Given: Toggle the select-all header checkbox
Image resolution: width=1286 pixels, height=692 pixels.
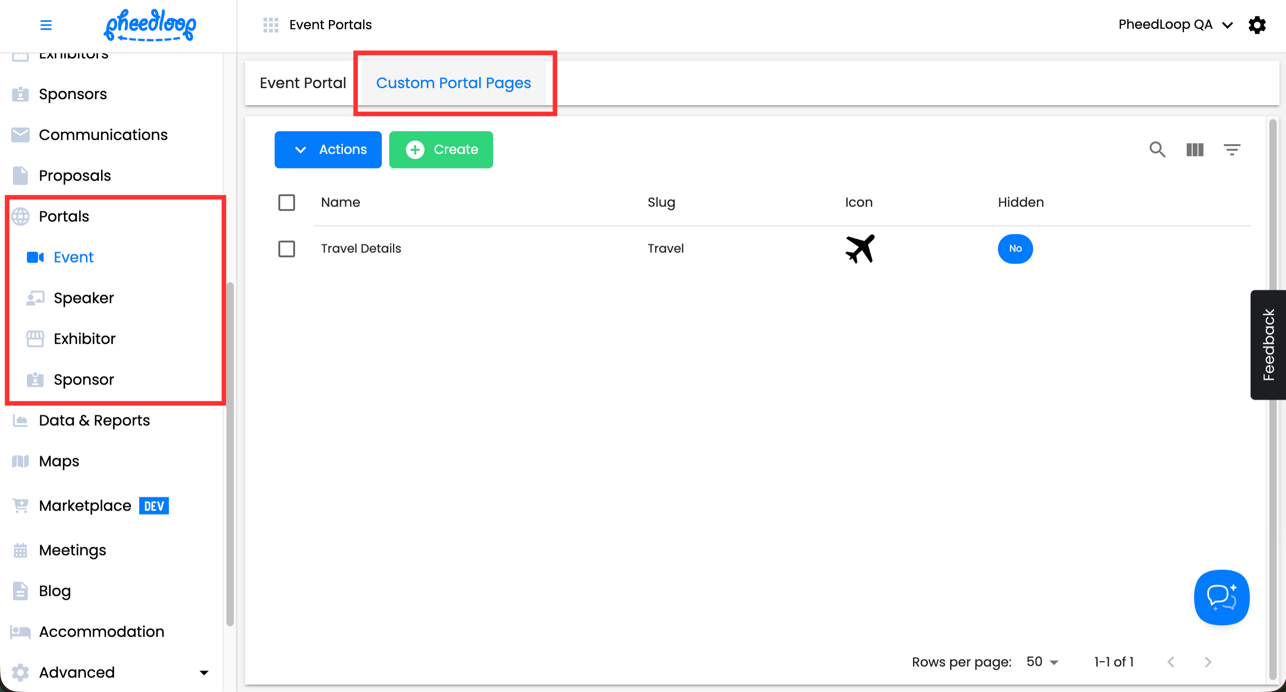Looking at the screenshot, I should click(287, 202).
